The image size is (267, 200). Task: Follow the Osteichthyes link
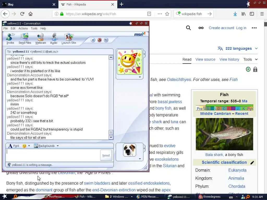pos(179,79)
